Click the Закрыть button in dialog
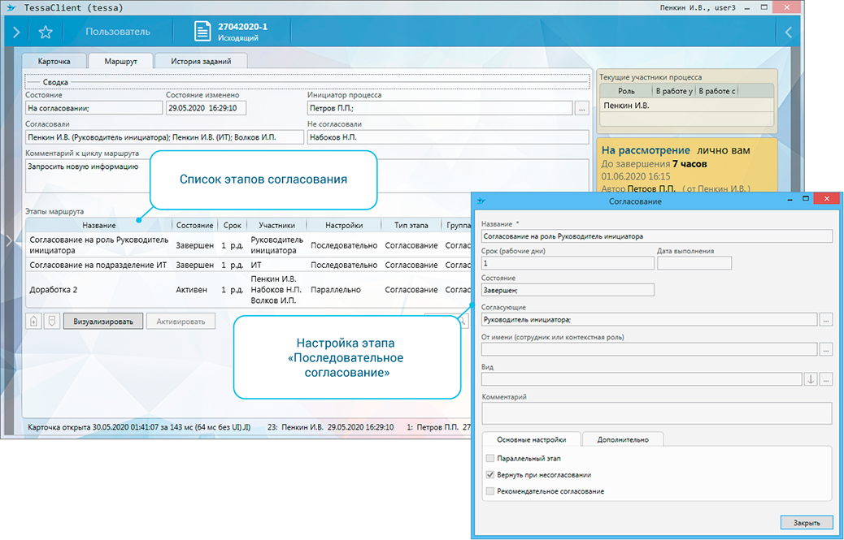The width and height of the screenshot is (844, 540). click(x=806, y=522)
